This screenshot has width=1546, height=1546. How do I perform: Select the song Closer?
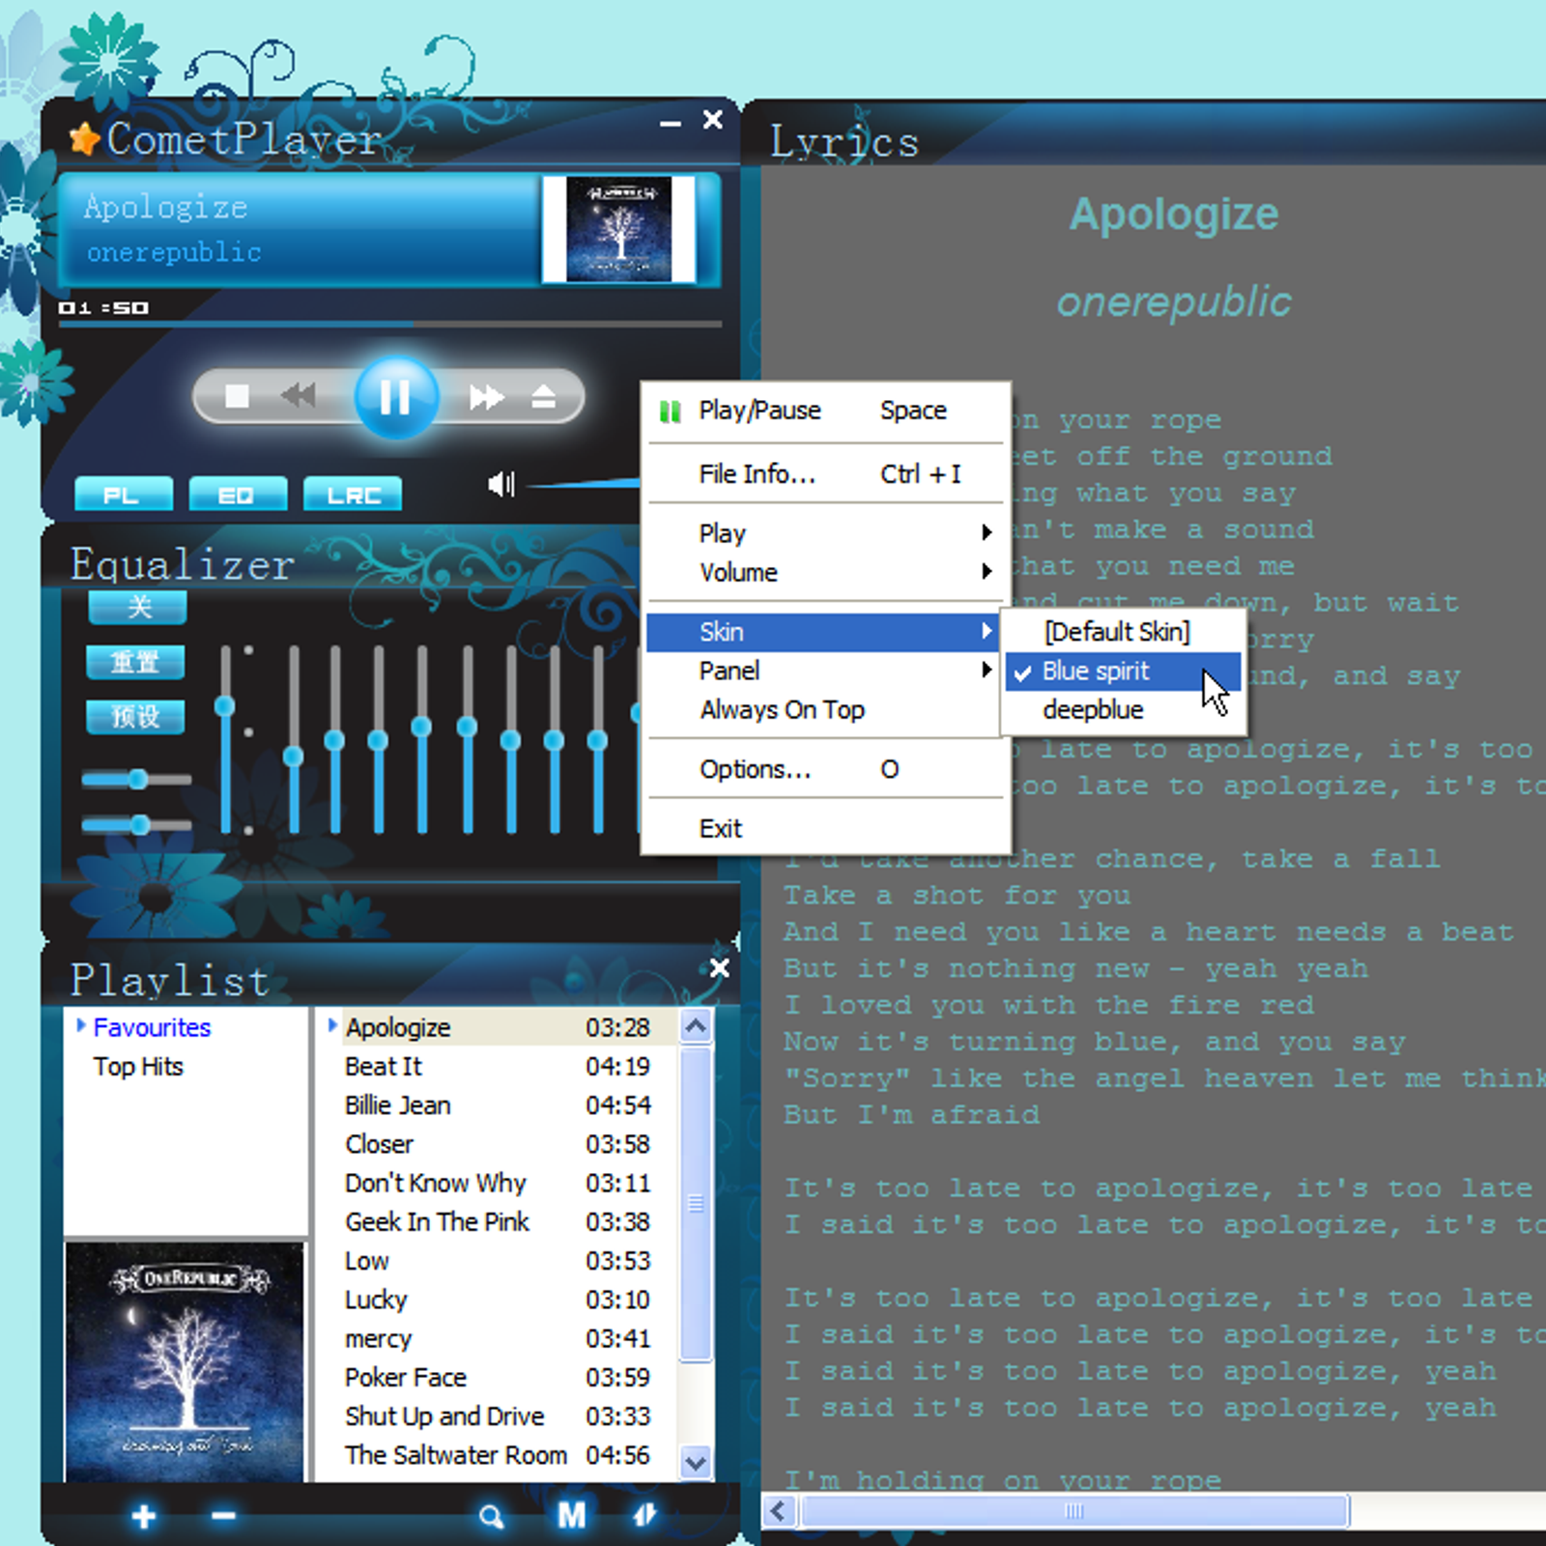pos(498,1144)
